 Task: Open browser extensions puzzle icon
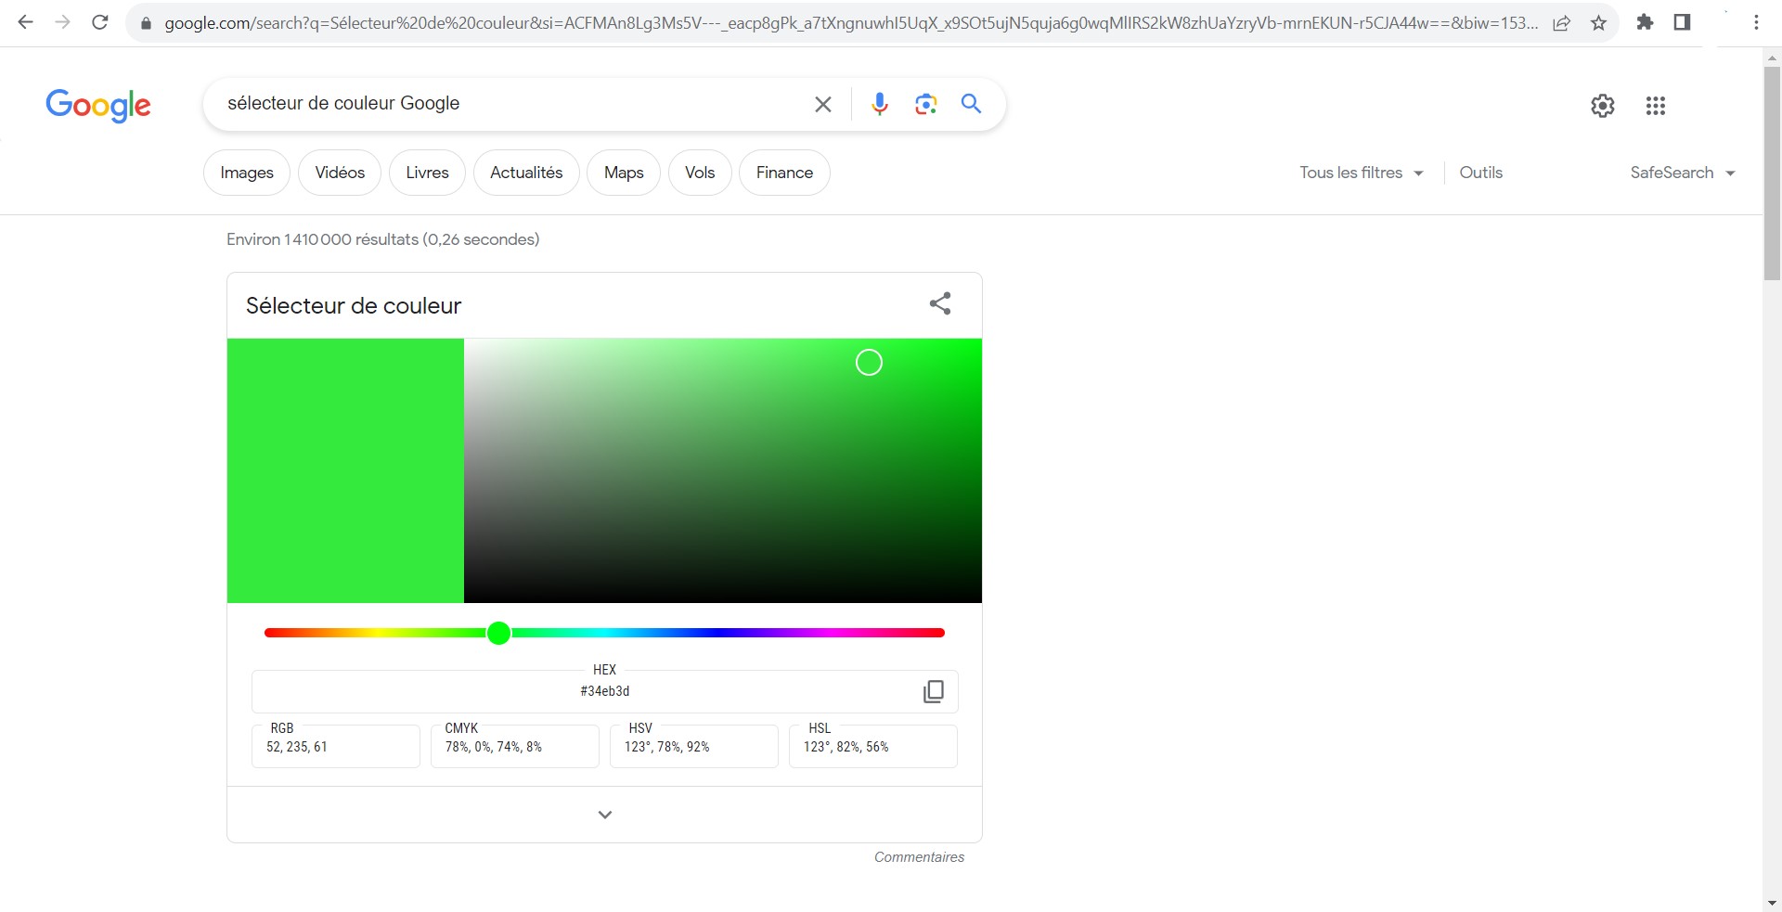[1645, 22]
